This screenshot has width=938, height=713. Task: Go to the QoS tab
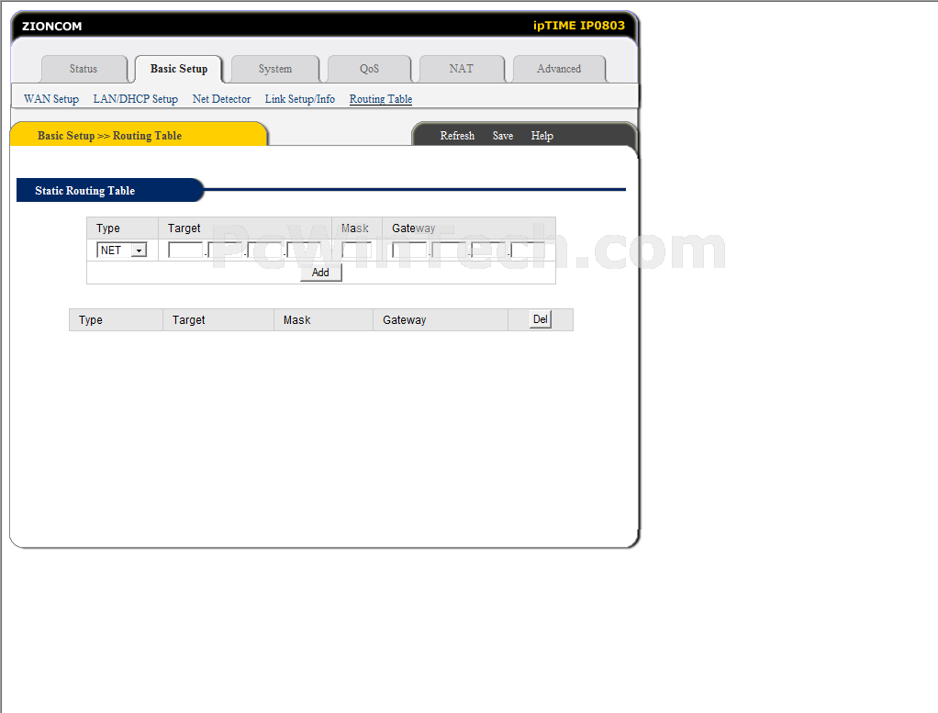pyautogui.click(x=369, y=69)
